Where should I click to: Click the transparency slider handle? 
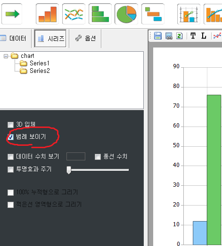coord(69,170)
